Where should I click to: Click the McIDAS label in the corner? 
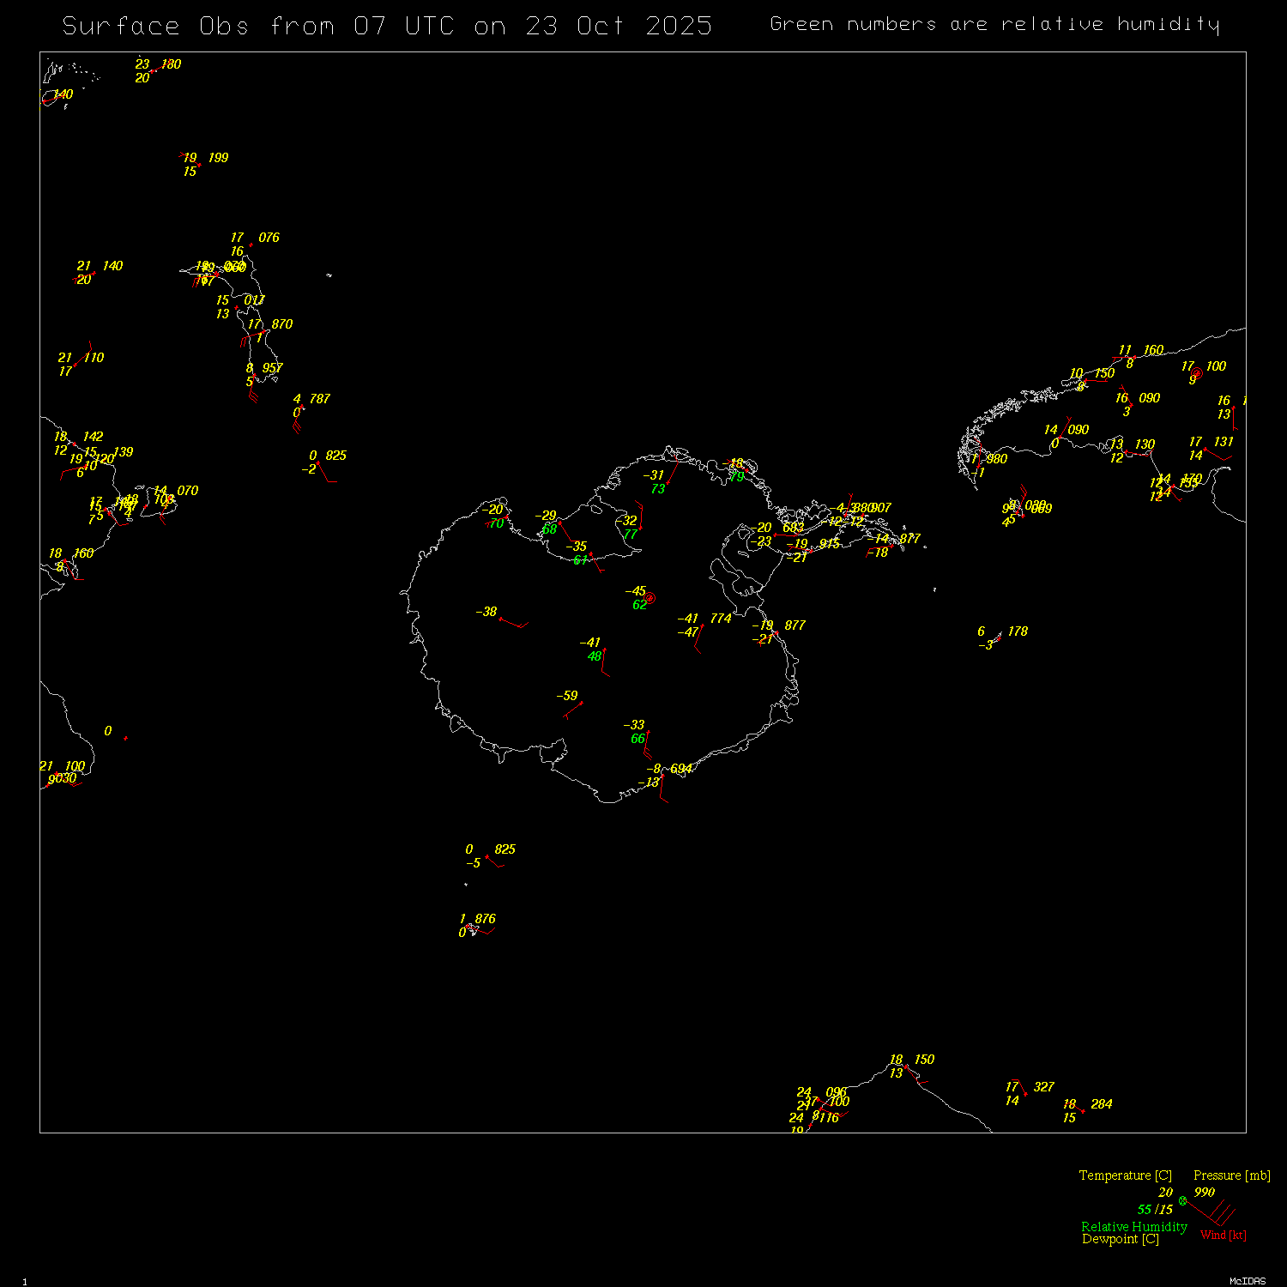click(x=1247, y=1281)
